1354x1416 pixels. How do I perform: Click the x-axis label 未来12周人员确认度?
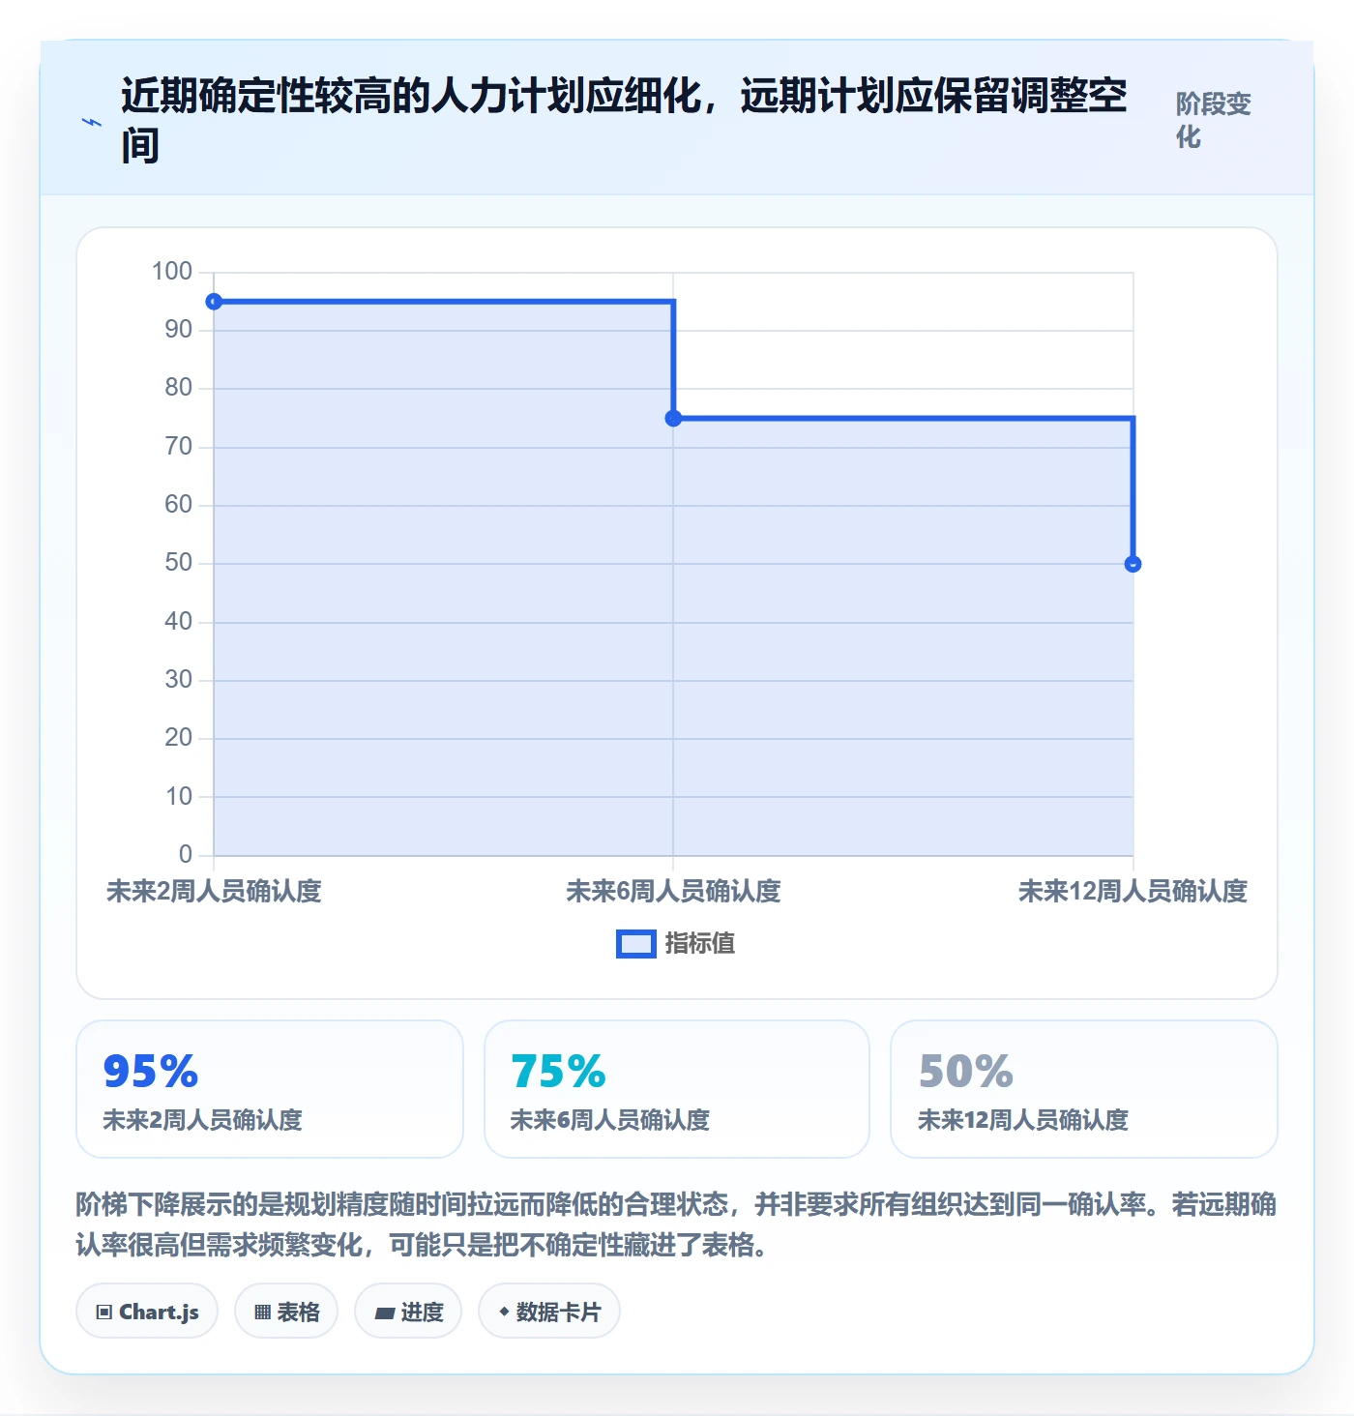point(1133,891)
